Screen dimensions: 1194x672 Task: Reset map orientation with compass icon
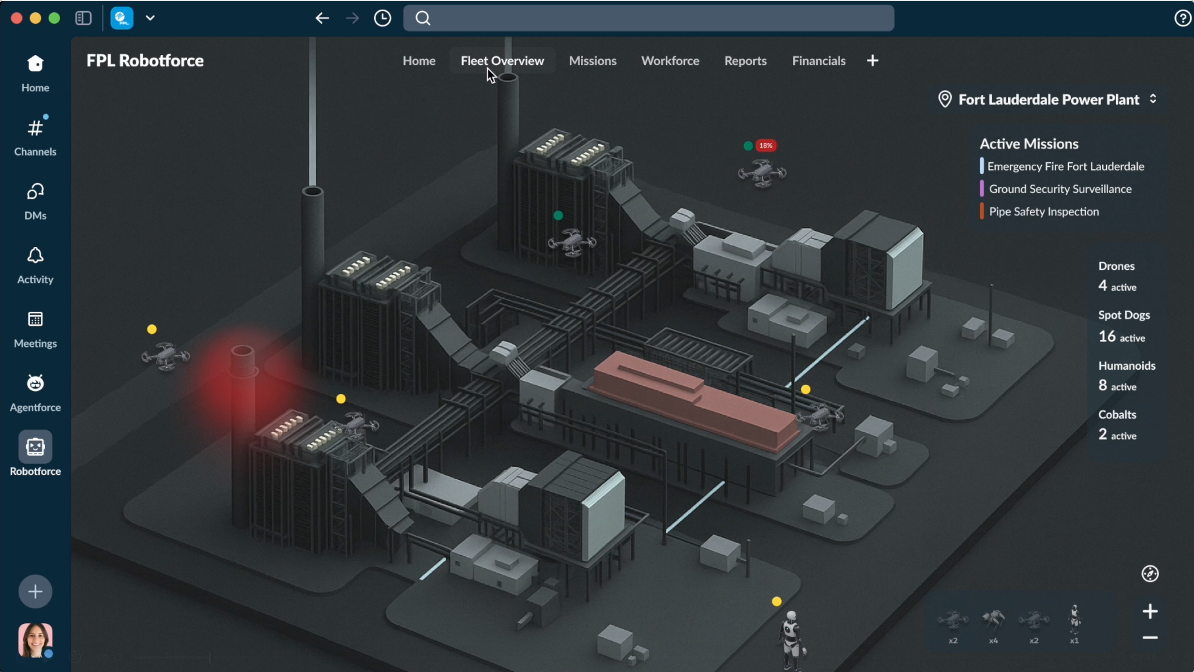point(1150,573)
